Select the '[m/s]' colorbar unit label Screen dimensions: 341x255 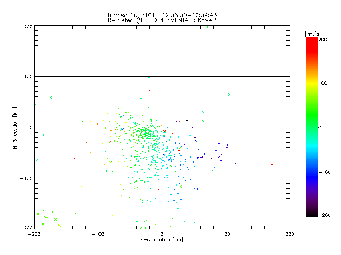coord(313,34)
